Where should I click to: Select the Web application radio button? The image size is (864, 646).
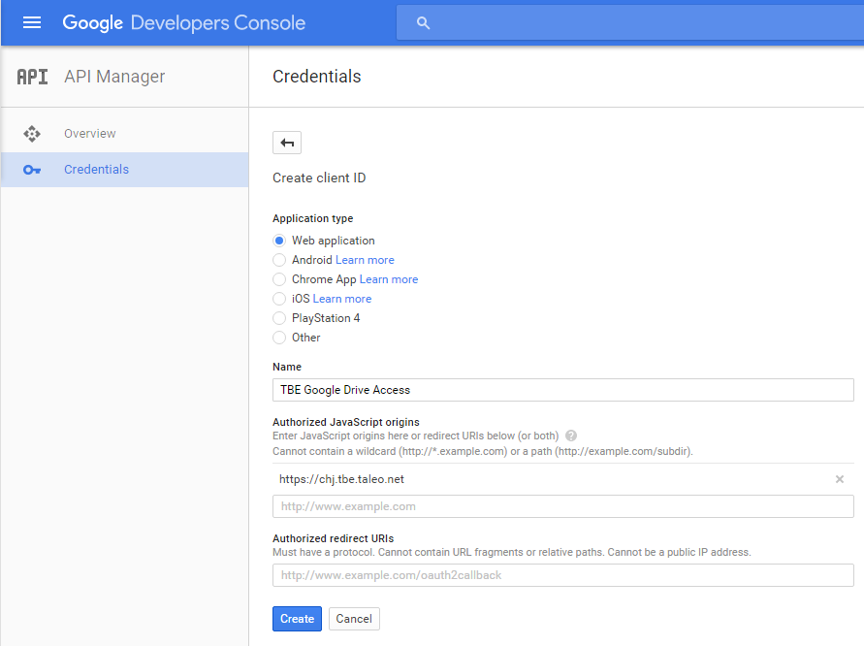pos(279,241)
